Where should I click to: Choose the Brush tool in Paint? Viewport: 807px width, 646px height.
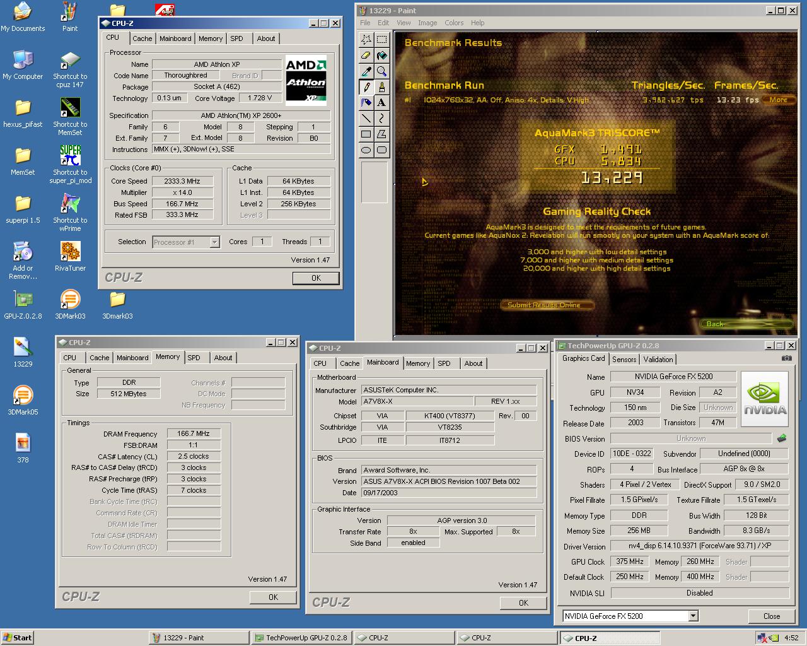[381, 86]
